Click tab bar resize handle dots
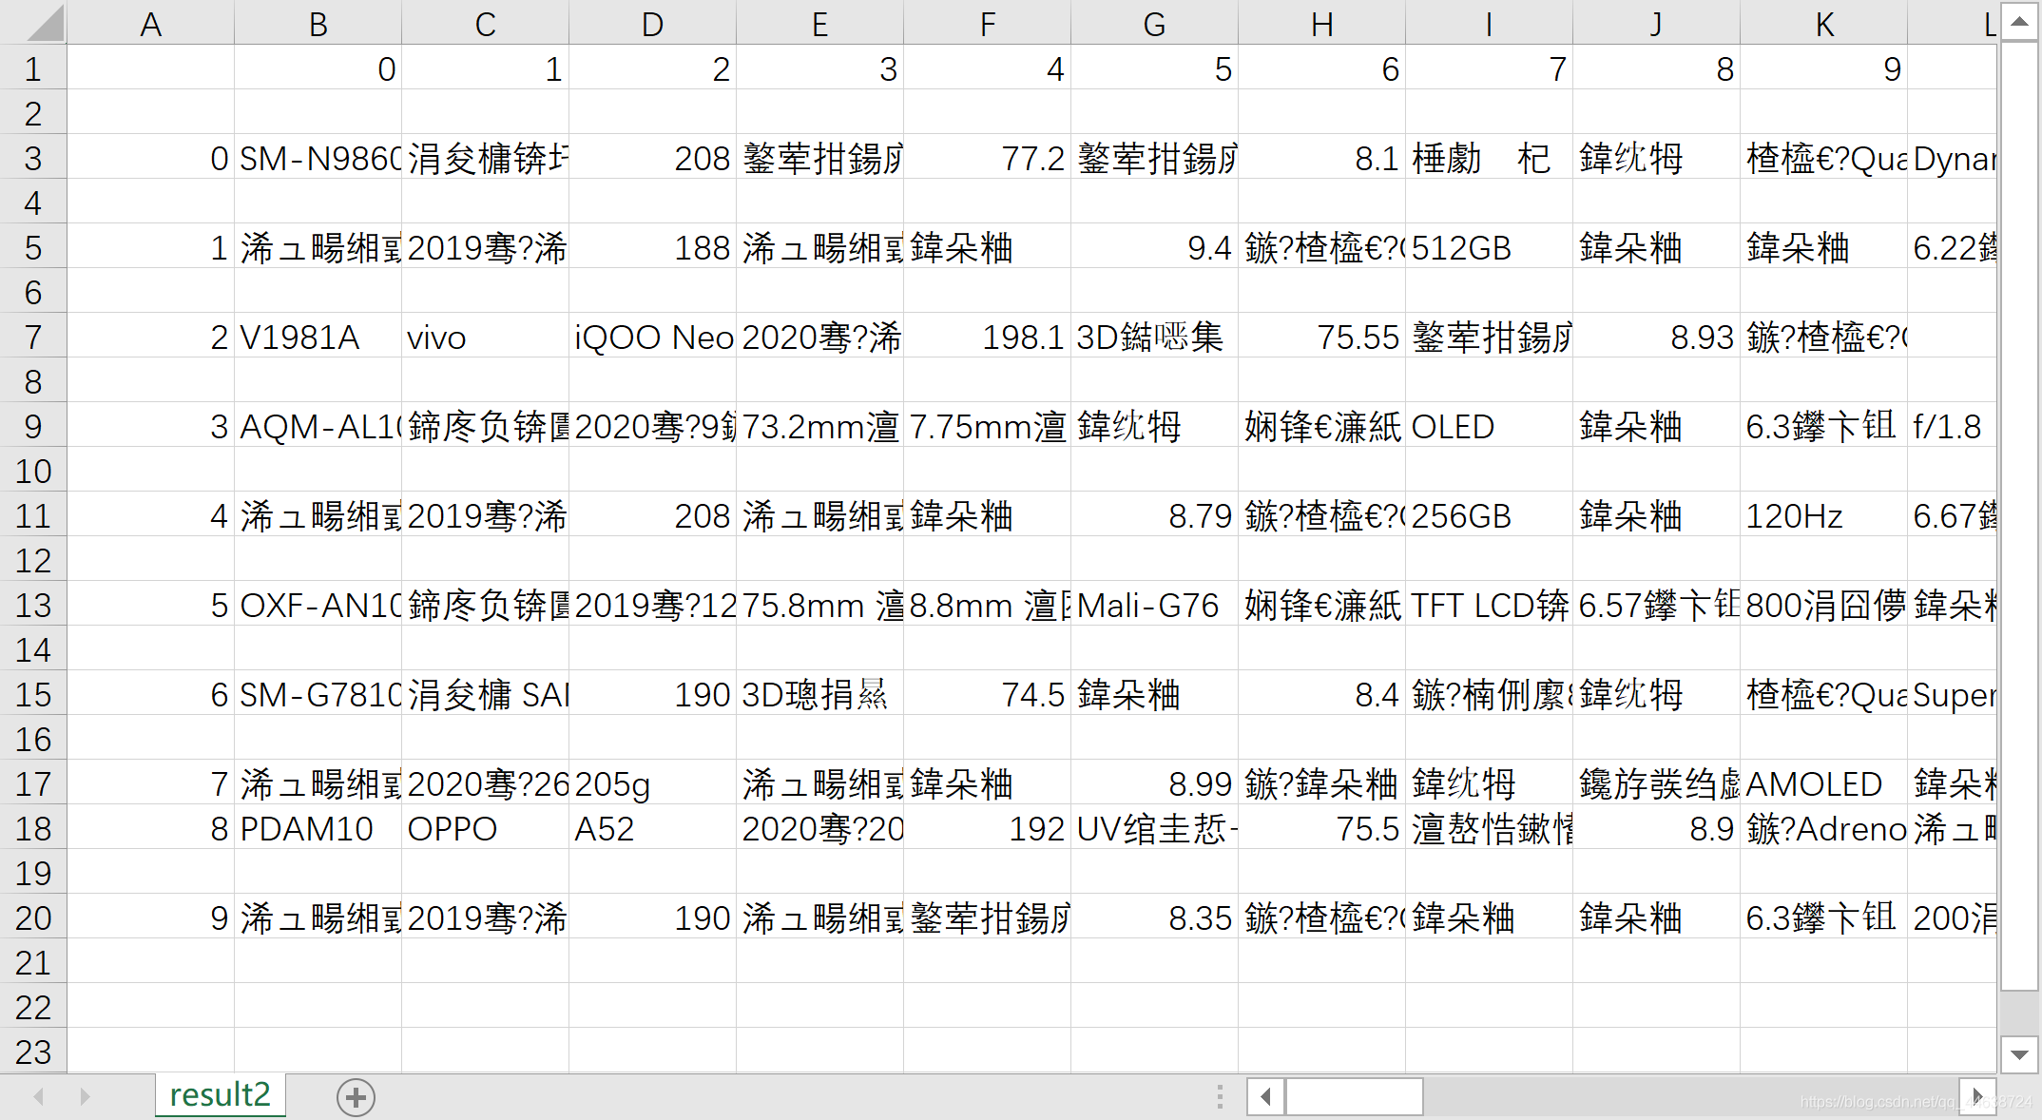This screenshot has width=2042, height=1120. tap(1220, 1097)
